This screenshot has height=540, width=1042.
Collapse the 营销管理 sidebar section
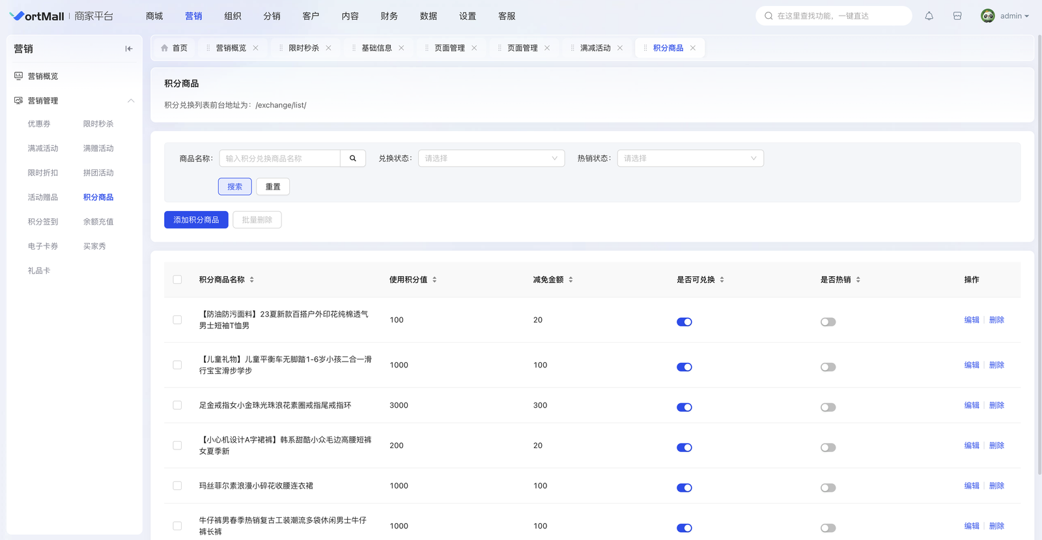point(131,101)
